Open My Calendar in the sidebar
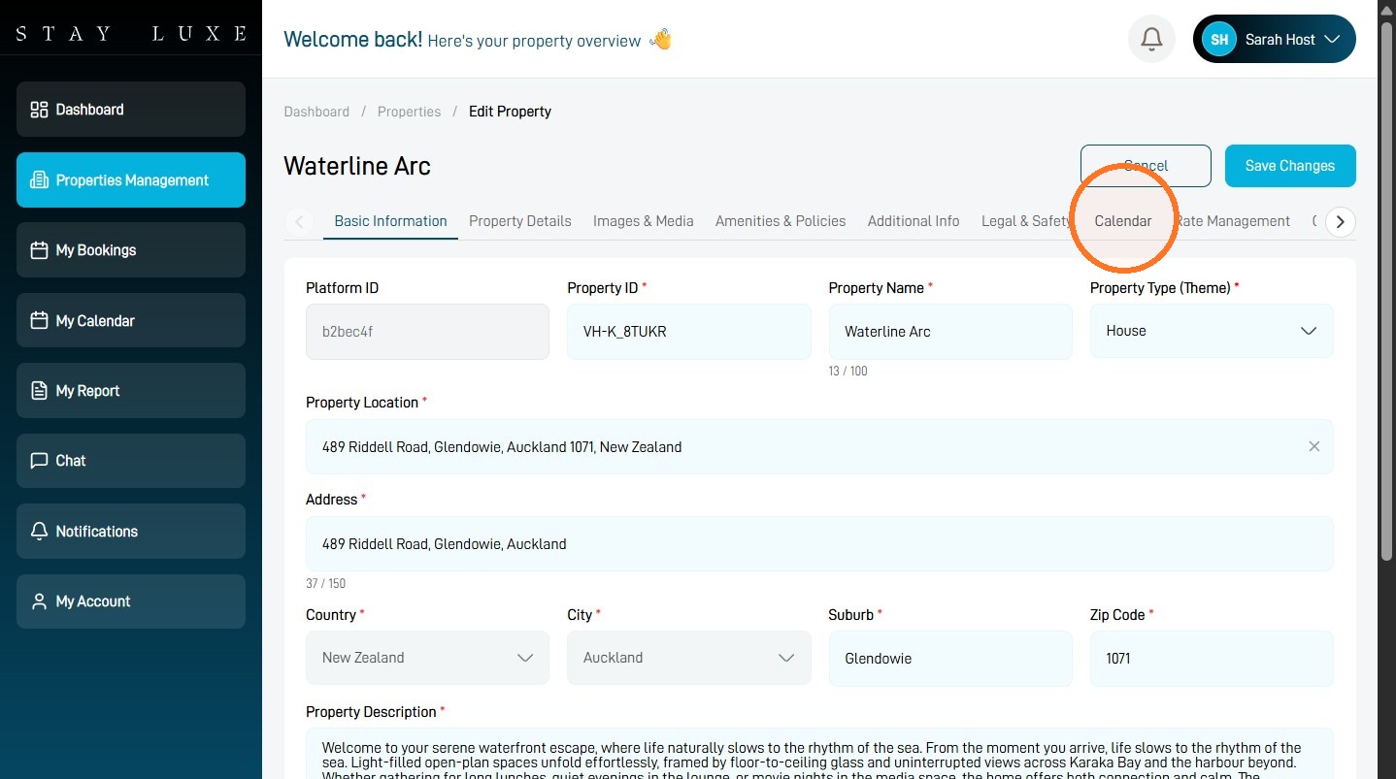The width and height of the screenshot is (1396, 779). [x=131, y=321]
